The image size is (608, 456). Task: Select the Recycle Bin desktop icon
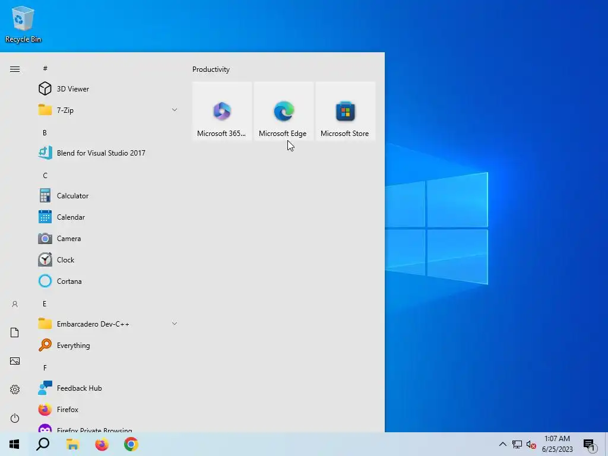point(23,23)
